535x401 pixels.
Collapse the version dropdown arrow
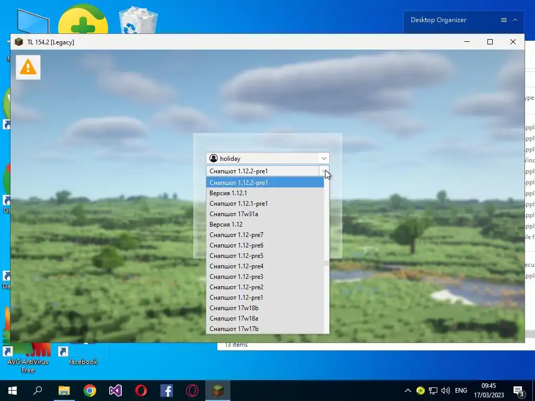pos(324,171)
